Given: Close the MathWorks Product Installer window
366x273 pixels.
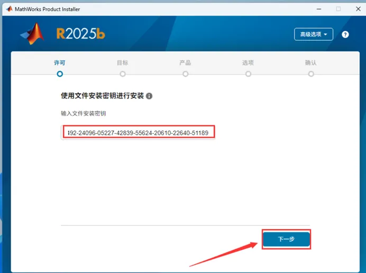Looking at the screenshot, I should [358, 9].
